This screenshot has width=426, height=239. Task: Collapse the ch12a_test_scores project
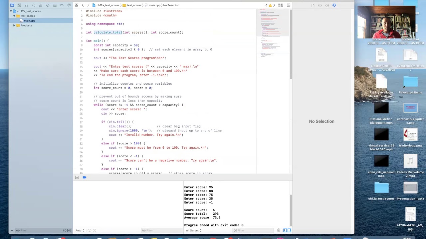11,11
